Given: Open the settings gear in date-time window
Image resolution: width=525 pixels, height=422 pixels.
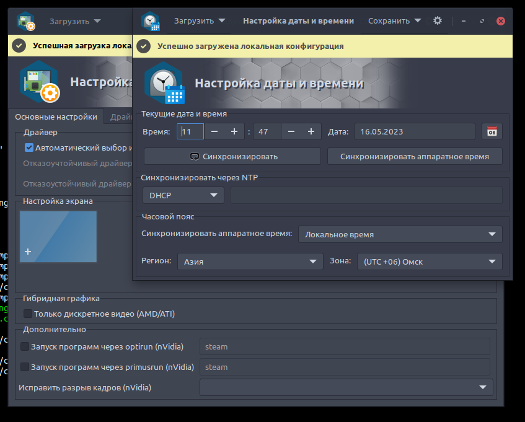Looking at the screenshot, I should 438,20.
